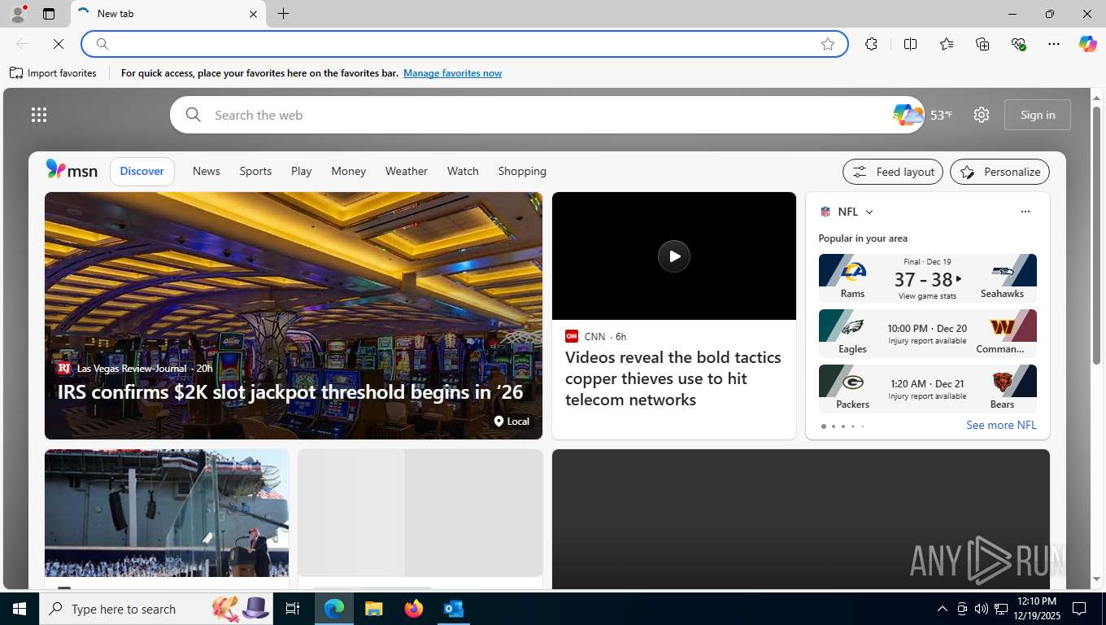Open Task View on taskbar
Viewport: 1106px width, 625px height.
[x=293, y=609]
